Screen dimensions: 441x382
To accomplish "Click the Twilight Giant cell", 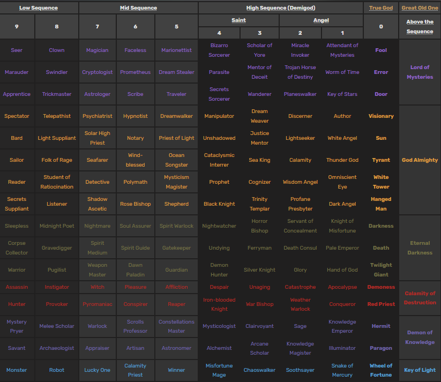I will [381, 269].
